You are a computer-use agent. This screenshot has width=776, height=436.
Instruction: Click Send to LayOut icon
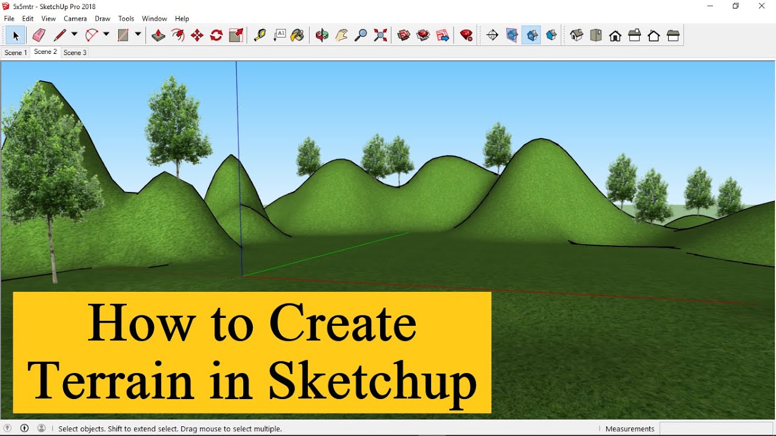coord(443,36)
